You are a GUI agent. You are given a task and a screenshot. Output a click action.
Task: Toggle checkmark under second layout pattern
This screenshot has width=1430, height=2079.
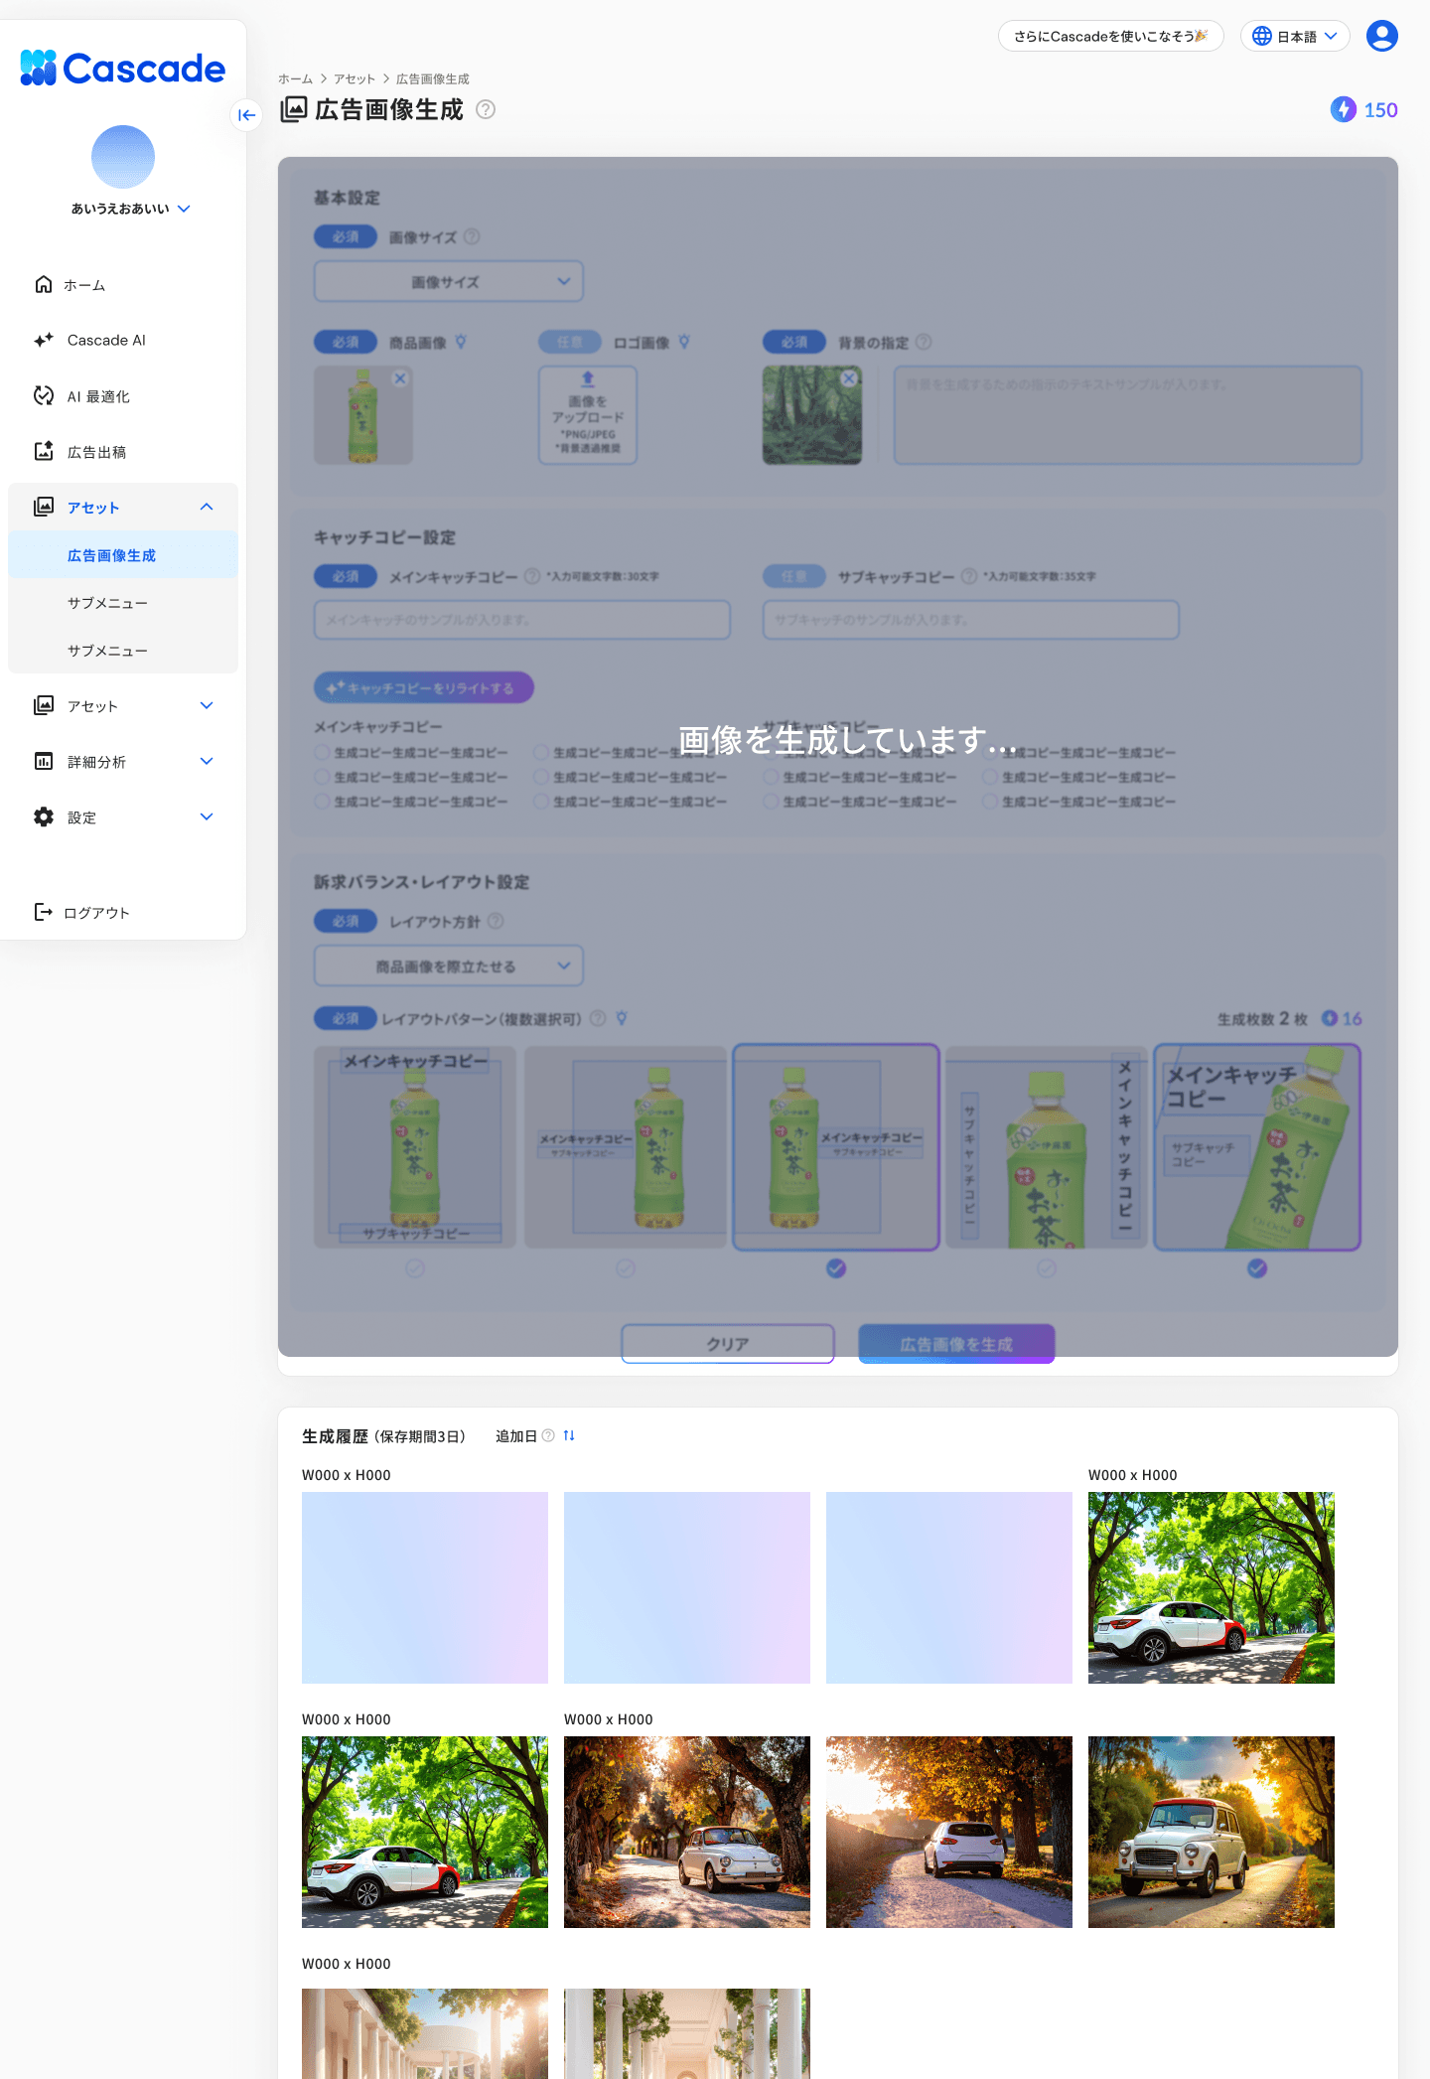[x=626, y=1268]
